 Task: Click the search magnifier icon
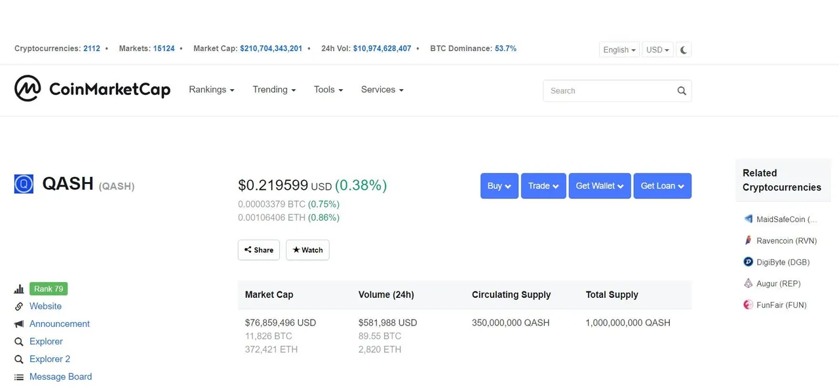(682, 91)
